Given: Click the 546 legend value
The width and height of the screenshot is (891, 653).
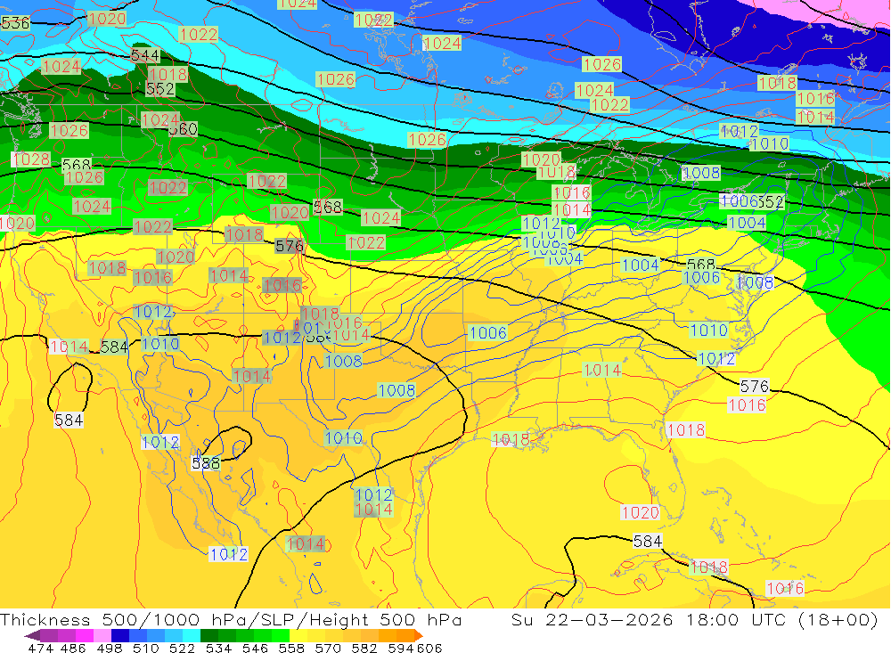Looking at the screenshot, I should pos(255,648).
